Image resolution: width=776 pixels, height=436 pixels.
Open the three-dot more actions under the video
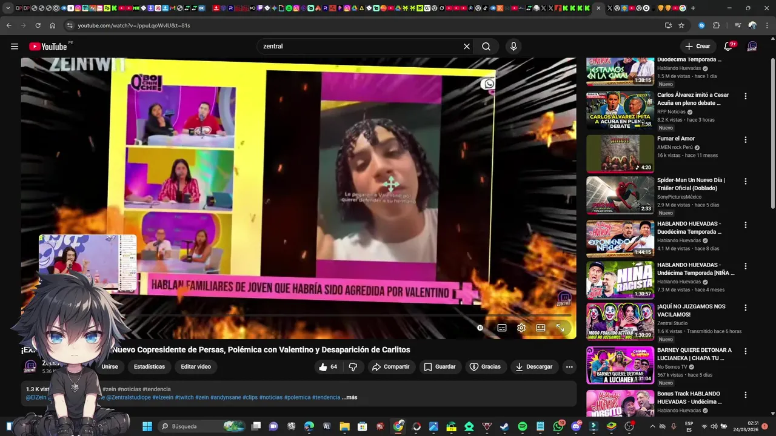click(x=569, y=366)
